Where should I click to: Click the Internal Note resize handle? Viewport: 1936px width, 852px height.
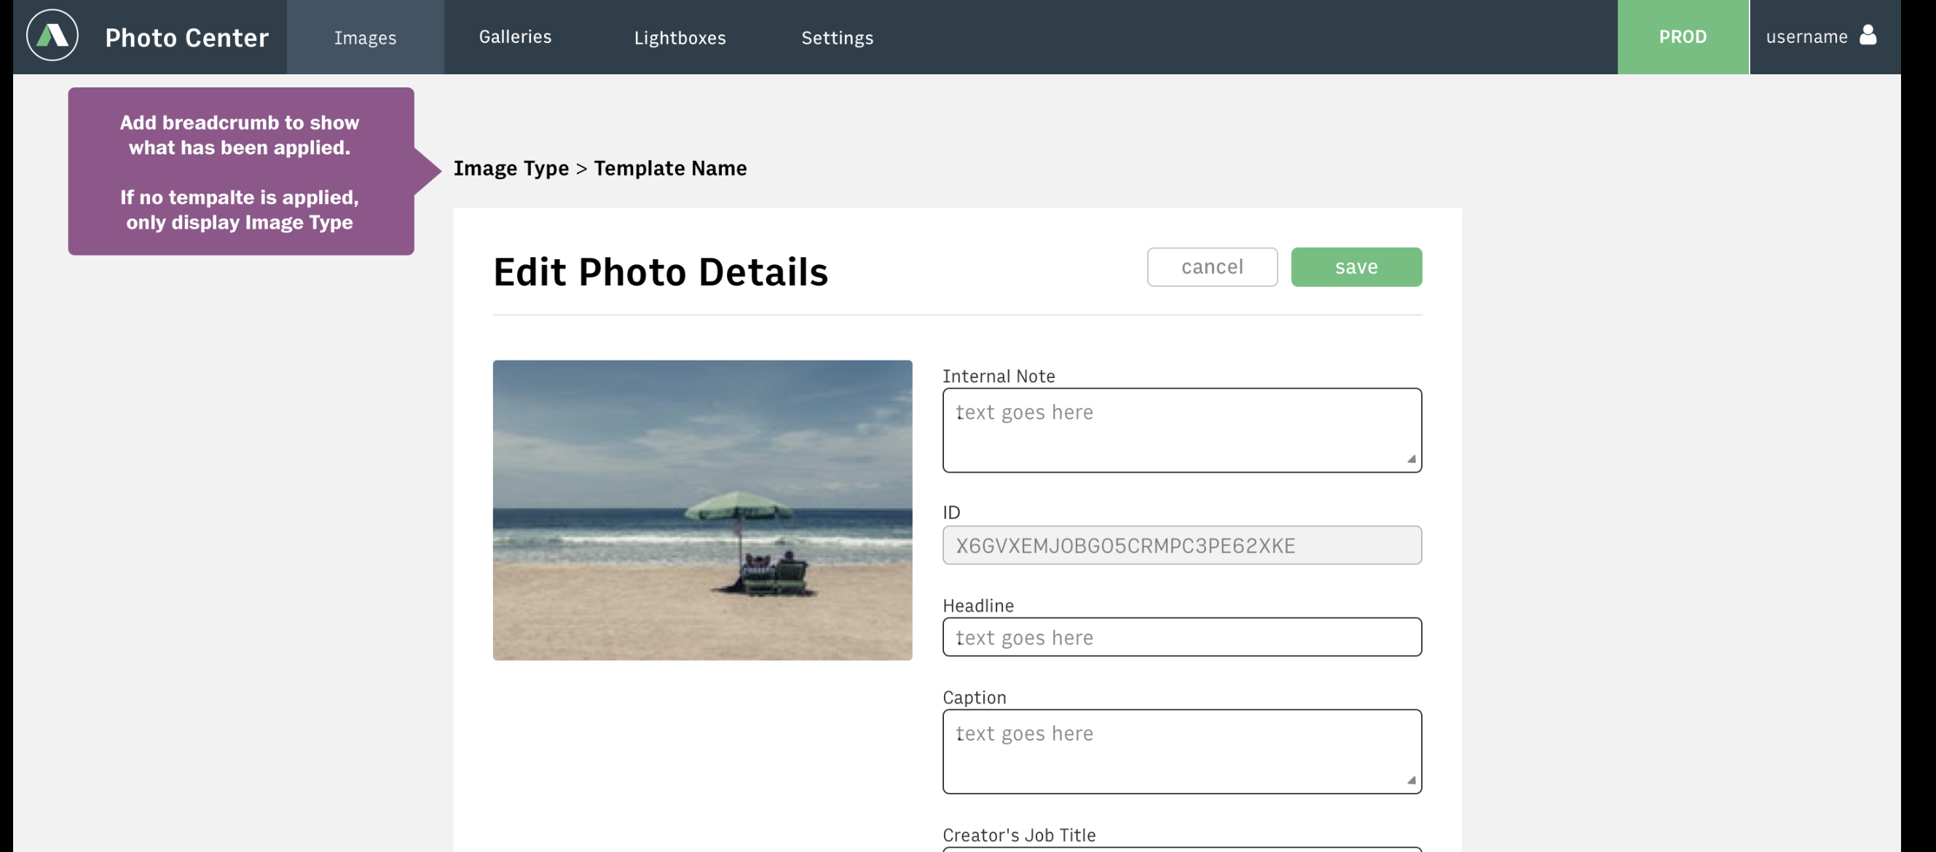[x=1411, y=459]
